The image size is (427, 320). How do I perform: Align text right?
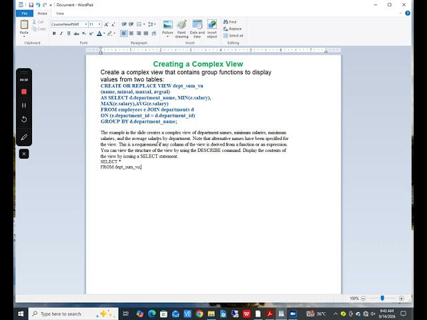point(139,33)
